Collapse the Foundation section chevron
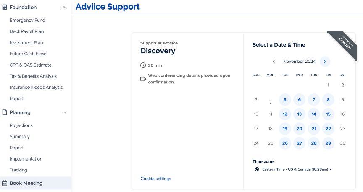 click(x=64, y=8)
